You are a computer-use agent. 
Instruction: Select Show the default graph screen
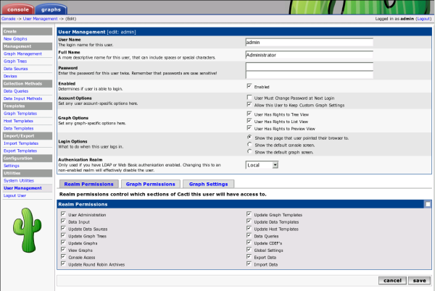click(x=249, y=151)
